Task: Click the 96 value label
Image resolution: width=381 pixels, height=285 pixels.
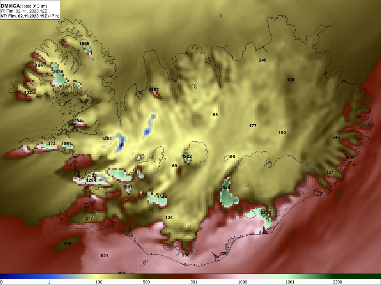Action: 232,157
